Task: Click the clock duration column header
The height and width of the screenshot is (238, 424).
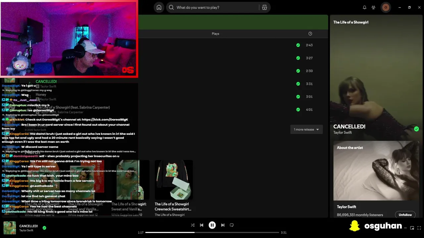Action: coord(310,34)
